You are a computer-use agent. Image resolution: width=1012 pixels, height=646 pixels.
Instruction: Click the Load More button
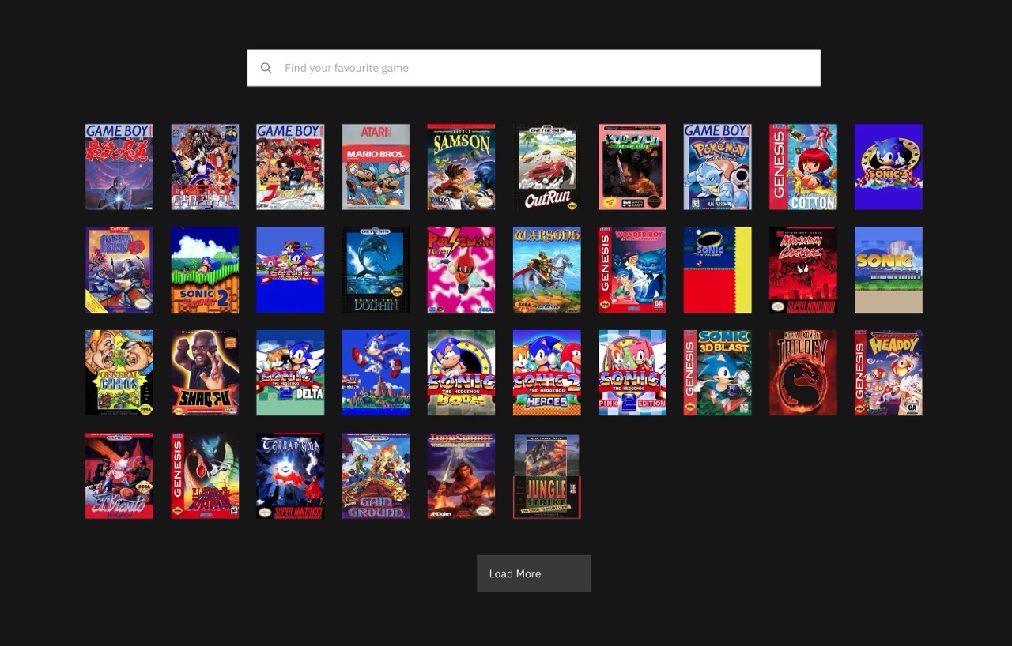[534, 573]
